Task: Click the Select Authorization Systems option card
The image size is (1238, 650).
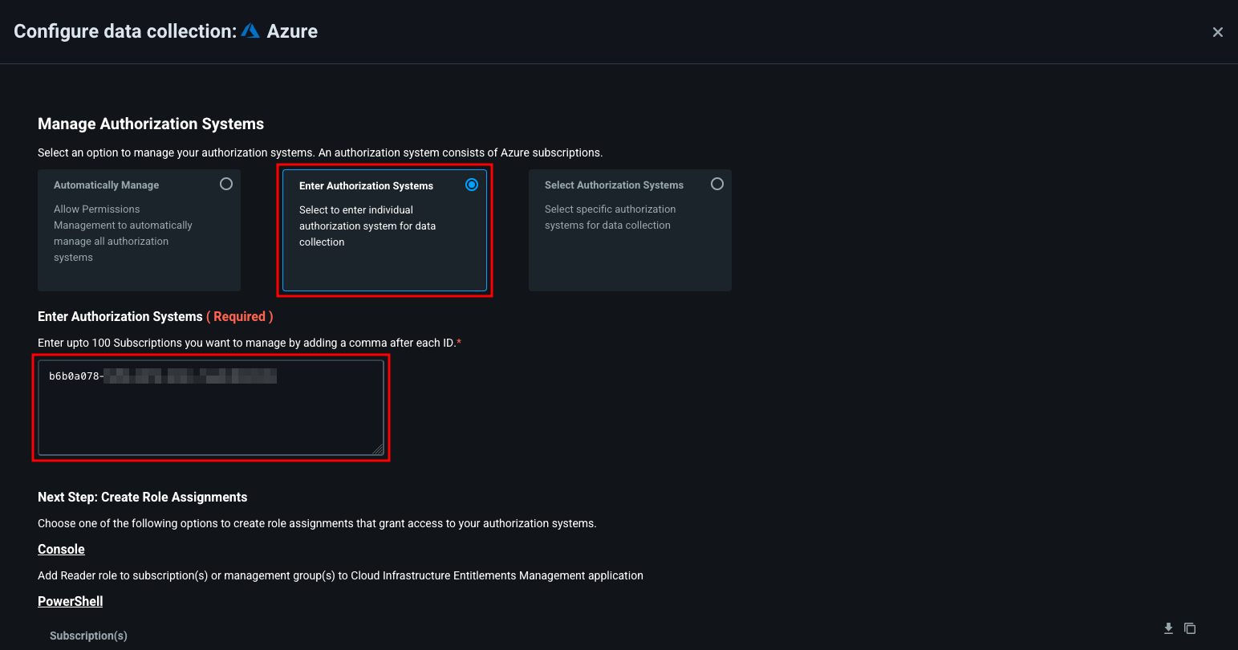Action: tap(629, 230)
